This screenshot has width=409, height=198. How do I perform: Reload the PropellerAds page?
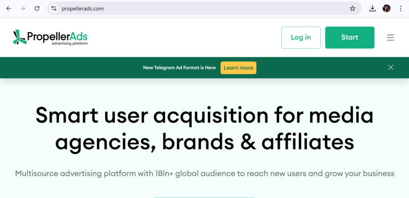pos(37,9)
